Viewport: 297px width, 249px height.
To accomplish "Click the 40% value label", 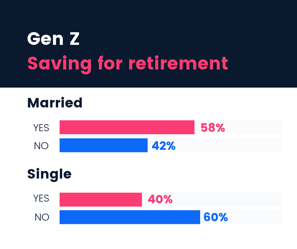I will coord(160,199).
